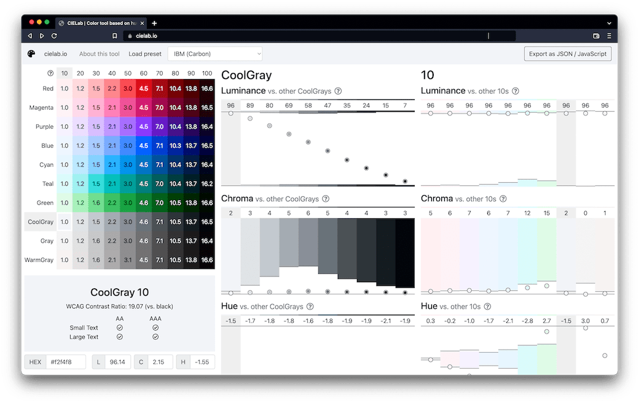The width and height of the screenshot is (639, 403).
Task: Select Purple 70 swatch showing 7.0
Action: (x=159, y=126)
